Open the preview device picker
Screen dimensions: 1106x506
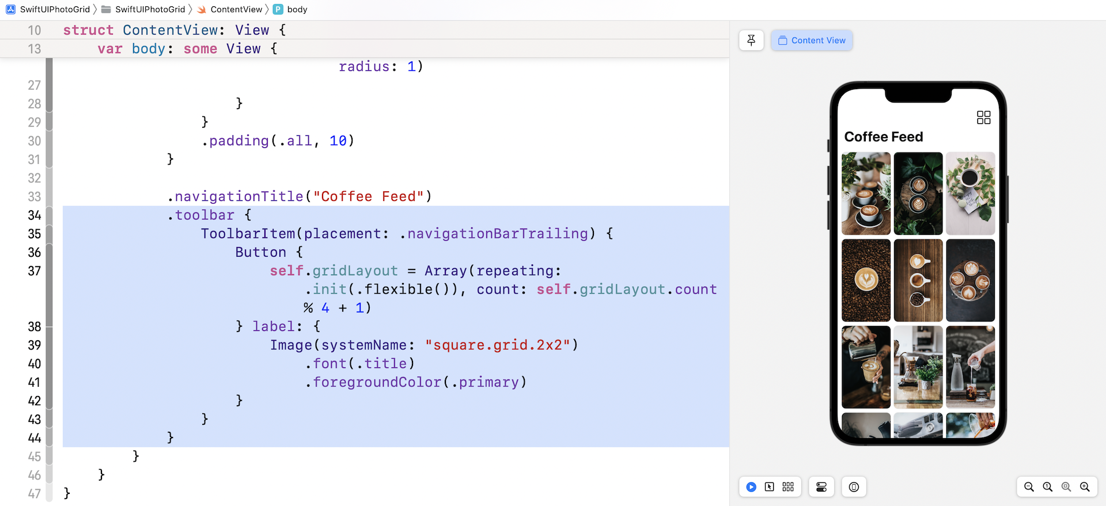pyautogui.click(x=854, y=487)
